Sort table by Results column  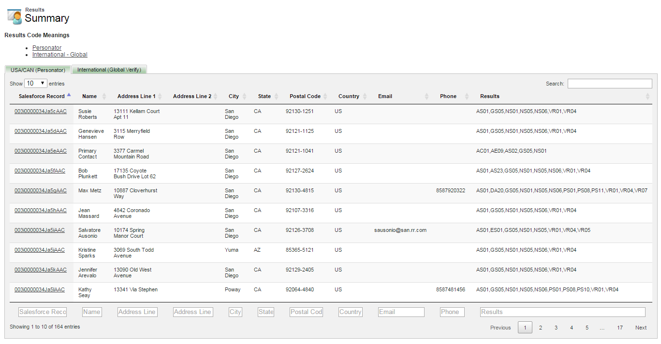click(489, 96)
